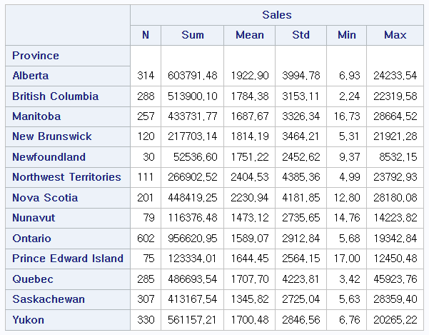This screenshot has width=429, height=335.
Task: Select Nova Scotia's mean 2230,94
Action: pos(250,198)
